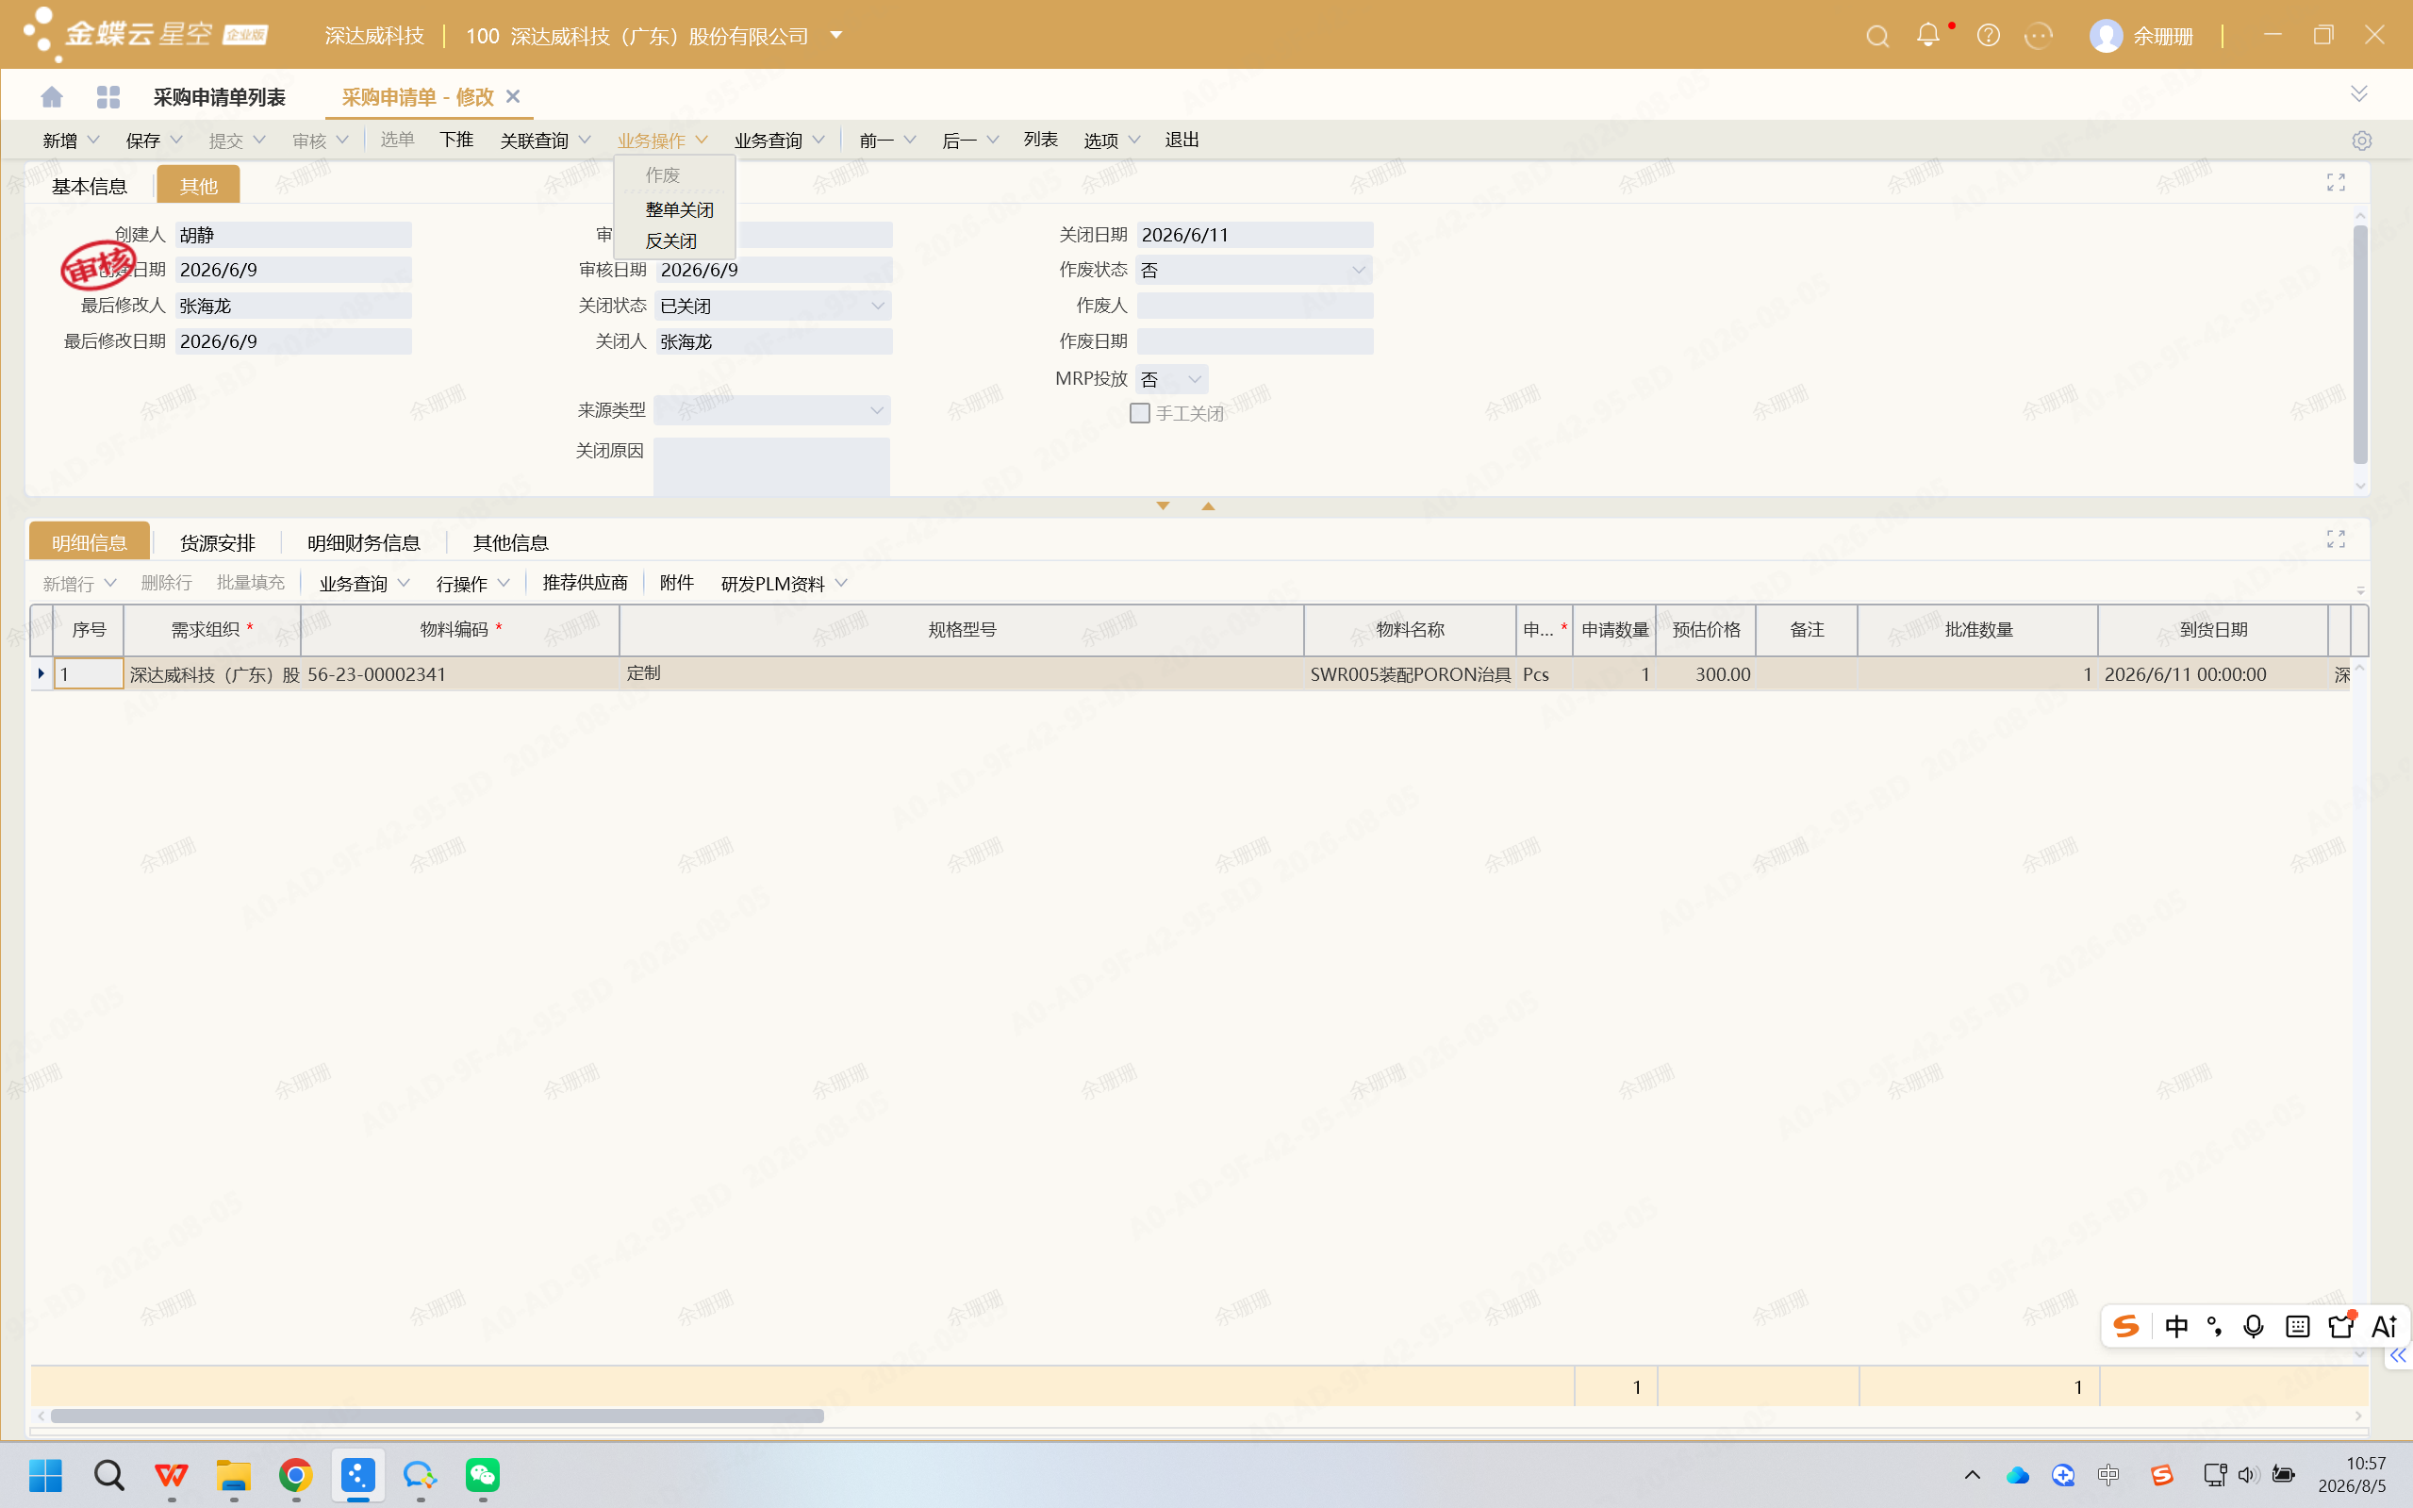
Task: Open the Sogou input method logo
Action: [2124, 1327]
